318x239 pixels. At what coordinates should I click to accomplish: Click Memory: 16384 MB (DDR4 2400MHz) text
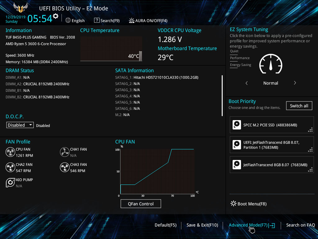37,62
